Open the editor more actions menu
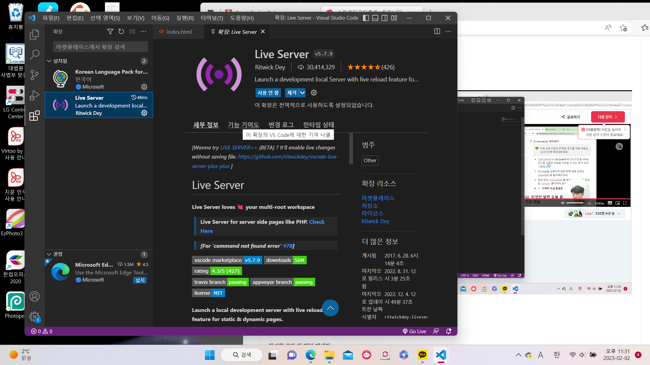Image resolution: width=650 pixels, height=365 pixels. click(x=448, y=31)
